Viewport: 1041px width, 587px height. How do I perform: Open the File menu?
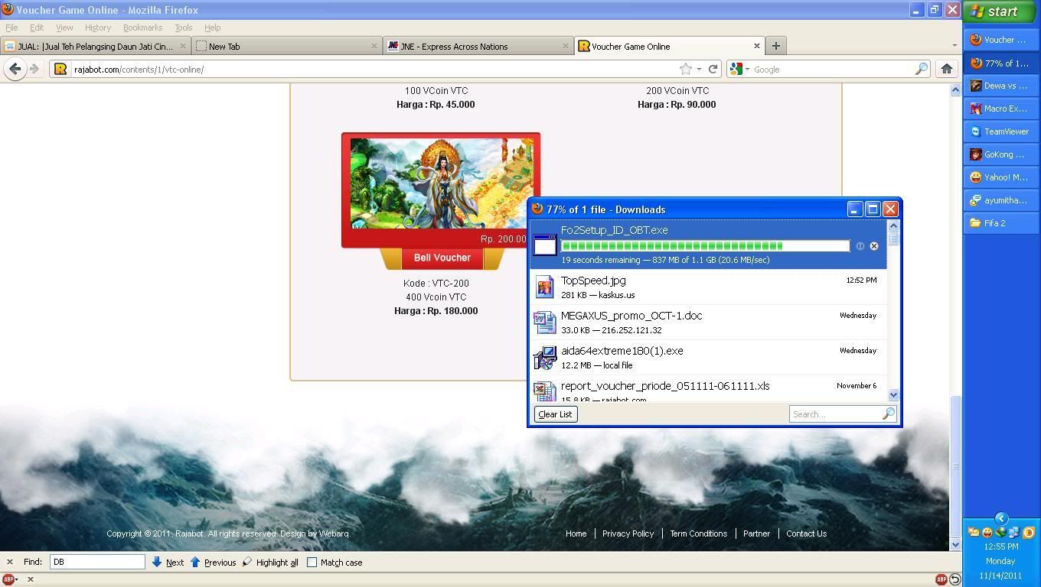coord(11,28)
